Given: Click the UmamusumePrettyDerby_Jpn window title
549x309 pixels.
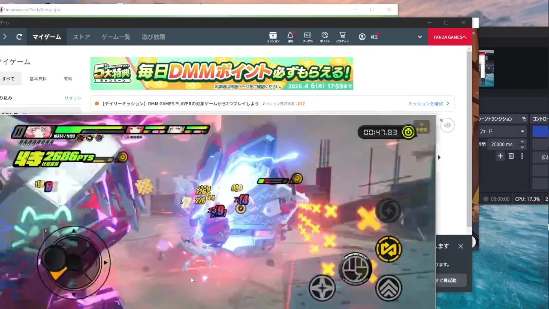Looking at the screenshot, I should 32,9.
